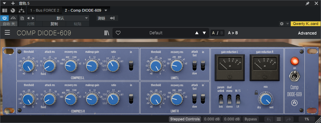The height and width of the screenshot is (123, 321).
Task: Click the Qwerty Keyboard button
Action: click(305, 24)
